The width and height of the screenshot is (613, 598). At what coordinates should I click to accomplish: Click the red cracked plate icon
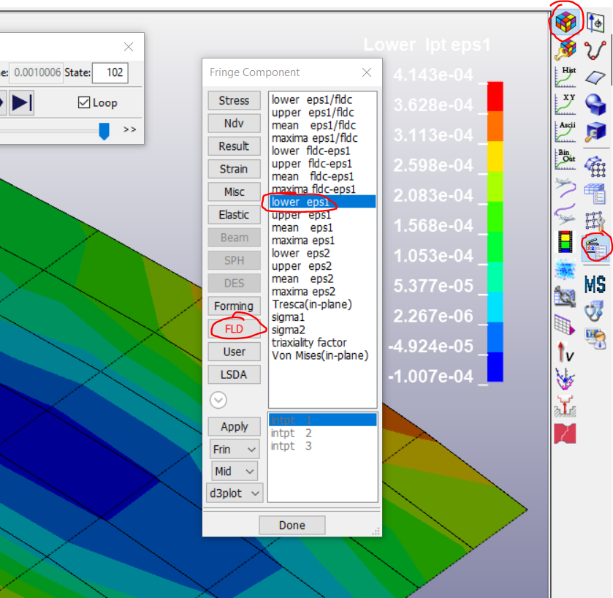(566, 434)
